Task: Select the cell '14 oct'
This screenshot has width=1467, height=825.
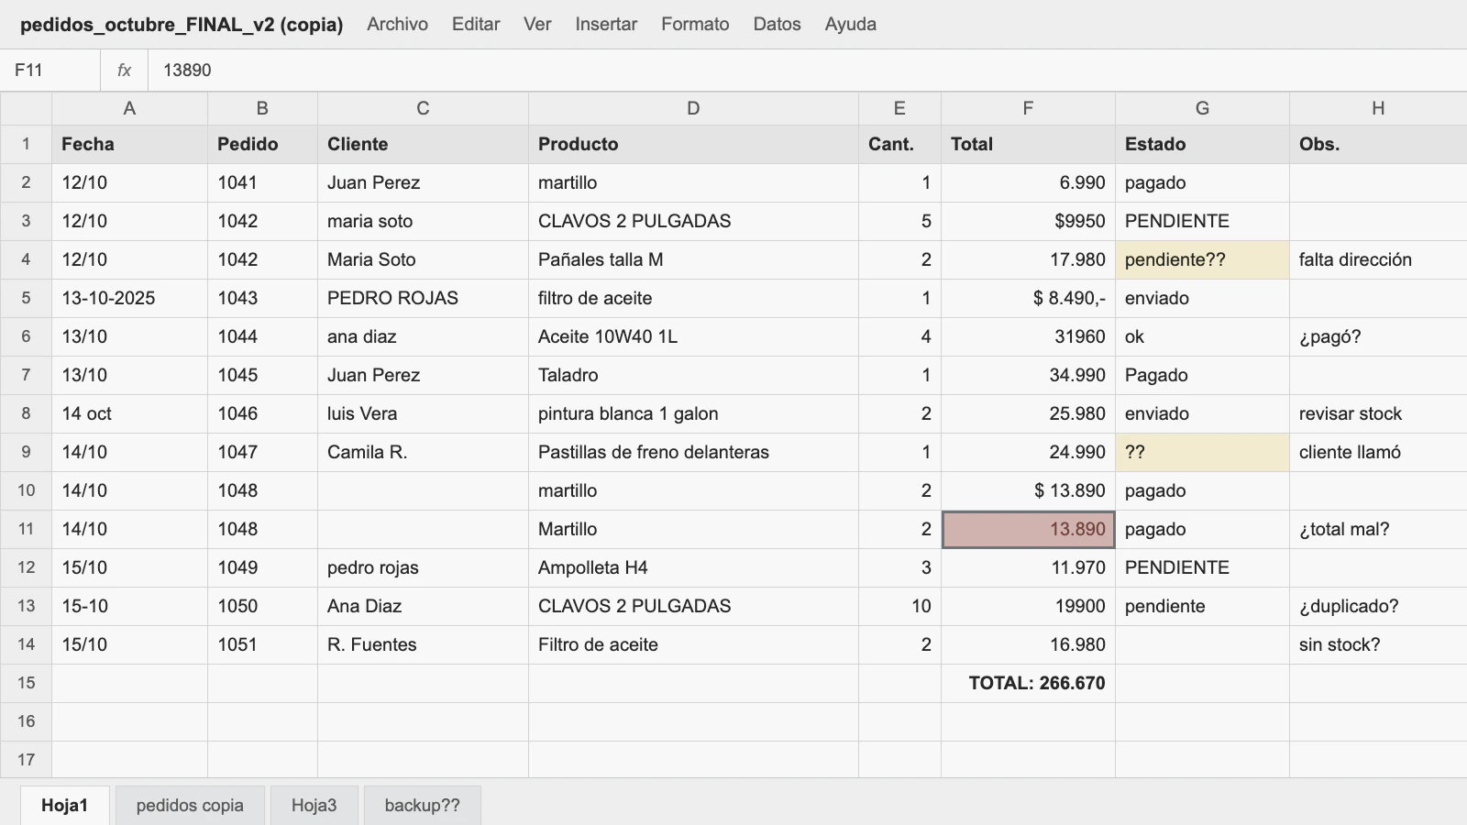Action: pyautogui.click(x=129, y=413)
